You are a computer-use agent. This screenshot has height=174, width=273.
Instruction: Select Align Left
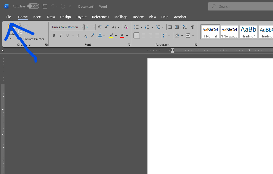pyautogui.click(x=136, y=36)
